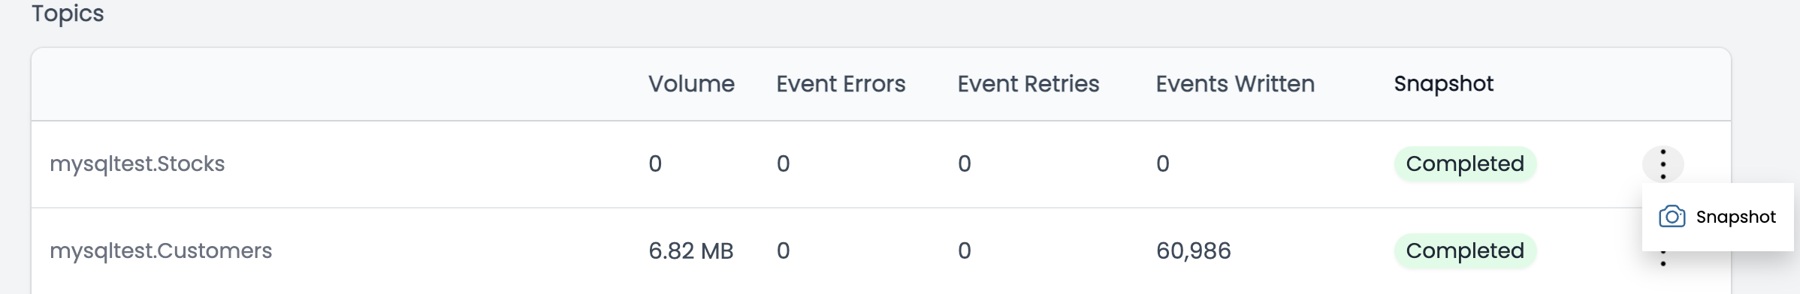The width and height of the screenshot is (1800, 294).
Task: Click the Event Errors column header
Action: click(841, 84)
